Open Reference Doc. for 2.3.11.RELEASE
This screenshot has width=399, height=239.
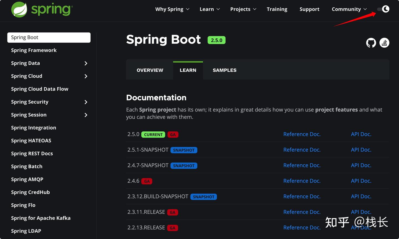(x=302, y=212)
